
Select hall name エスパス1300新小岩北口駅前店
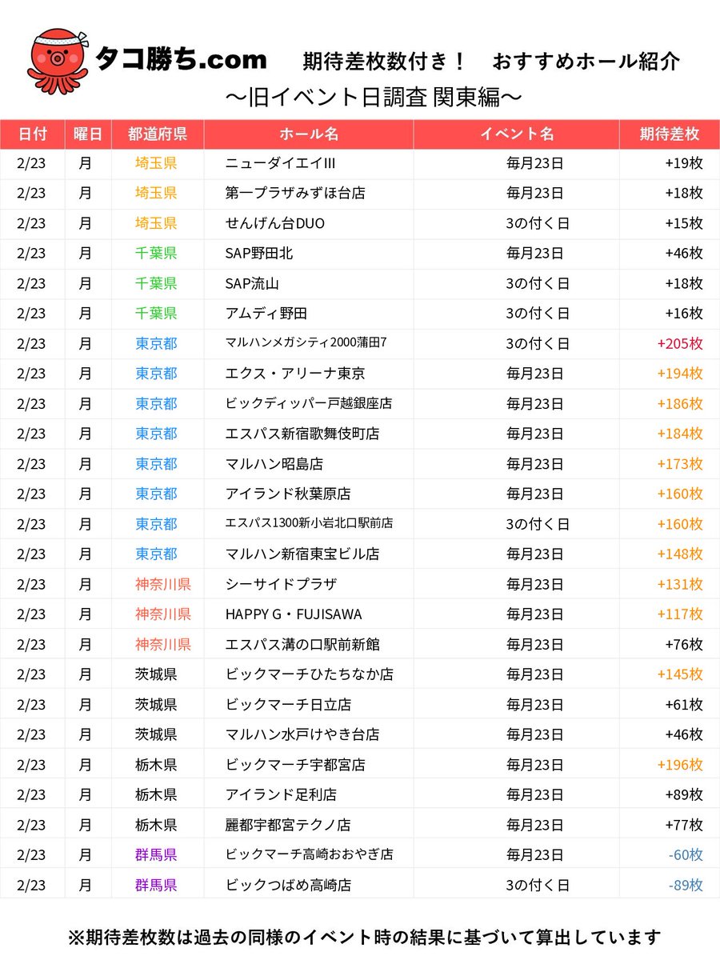(x=309, y=524)
